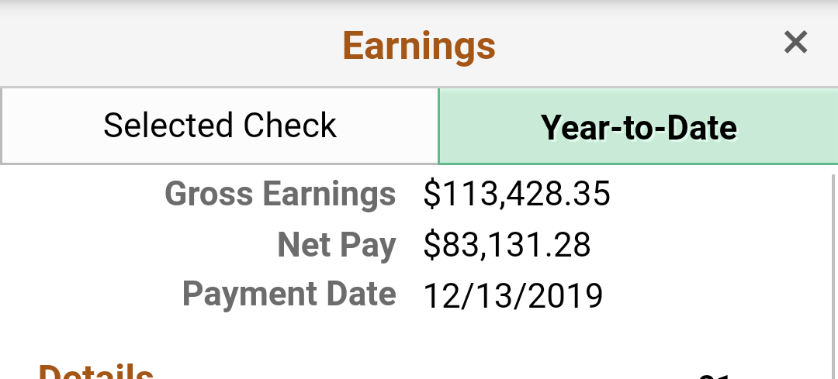Click the word "Selected" in first tab

(x=168, y=126)
